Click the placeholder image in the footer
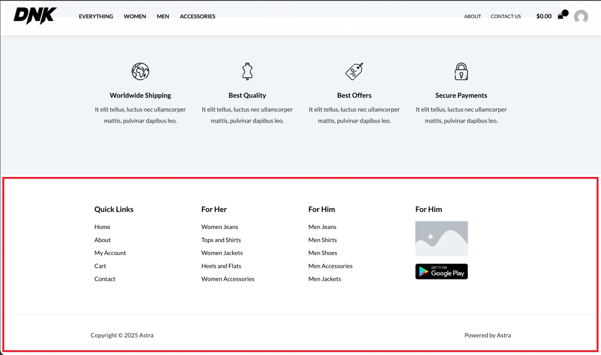The width and height of the screenshot is (601, 355). point(441,238)
